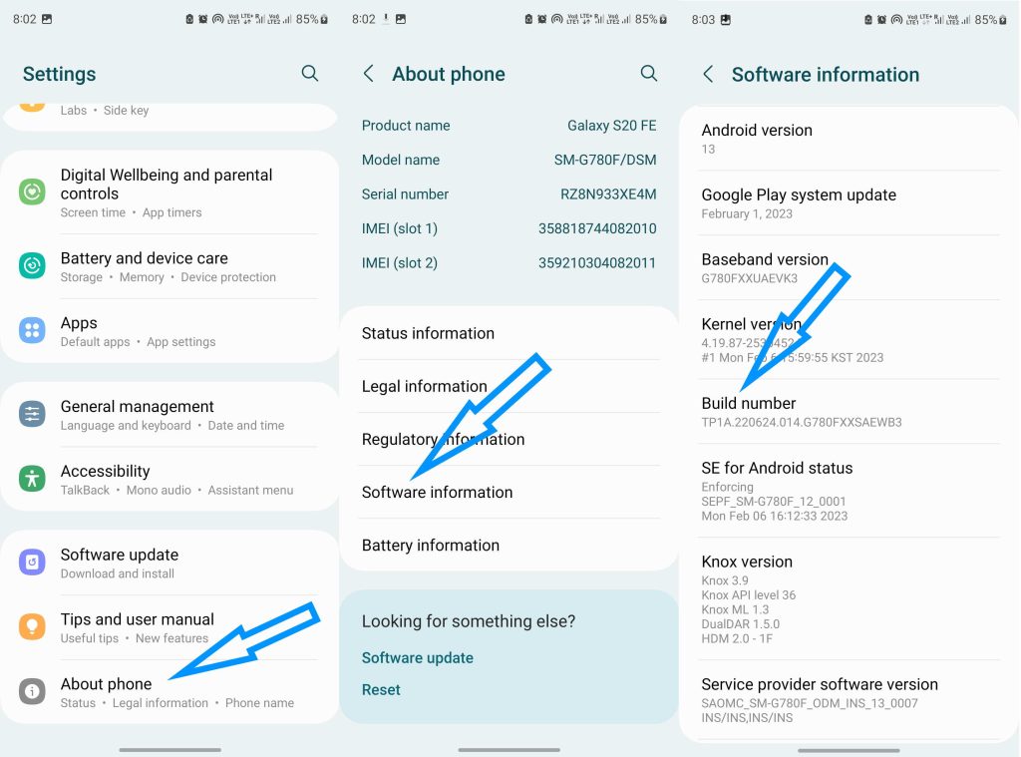The width and height of the screenshot is (1021, 757).
Task: Tap the navigation handle bar under About phone
Action: pos(510,750)
